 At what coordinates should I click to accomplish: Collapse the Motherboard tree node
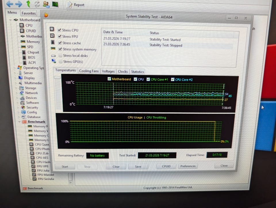(x=11, y=20)
